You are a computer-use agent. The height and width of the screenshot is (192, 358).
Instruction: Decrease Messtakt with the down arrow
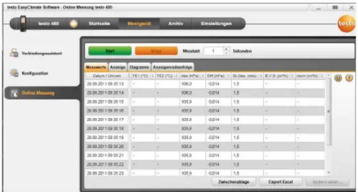[226, 53]
